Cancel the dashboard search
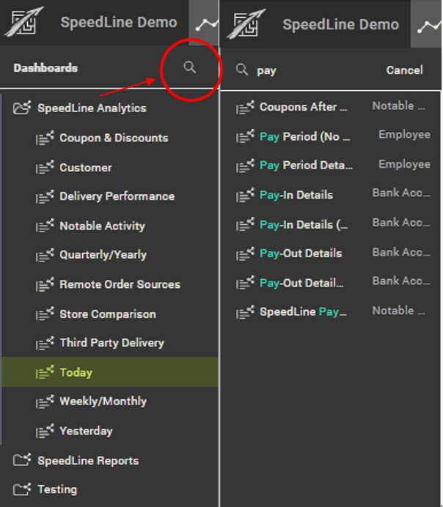443x507 pixels. tap(404, 70)
